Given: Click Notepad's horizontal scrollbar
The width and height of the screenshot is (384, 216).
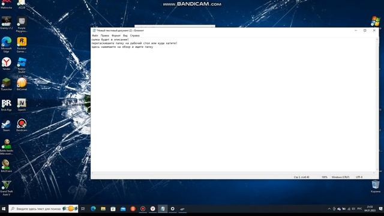Looking at the screenshot, I should point(233,173).
